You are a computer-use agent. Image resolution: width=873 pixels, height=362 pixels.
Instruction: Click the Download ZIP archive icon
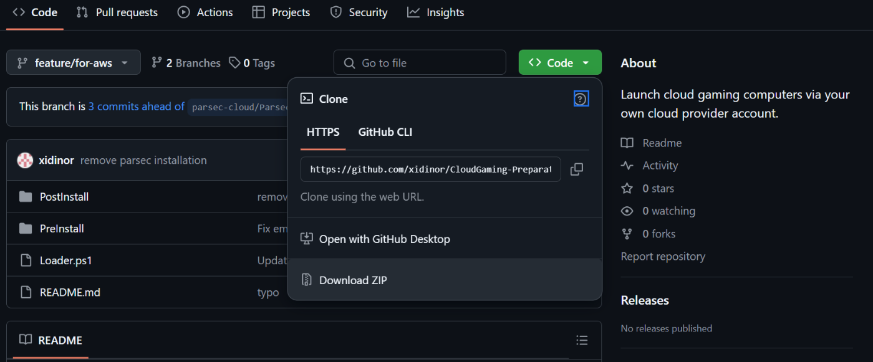[x=306, y=280]
